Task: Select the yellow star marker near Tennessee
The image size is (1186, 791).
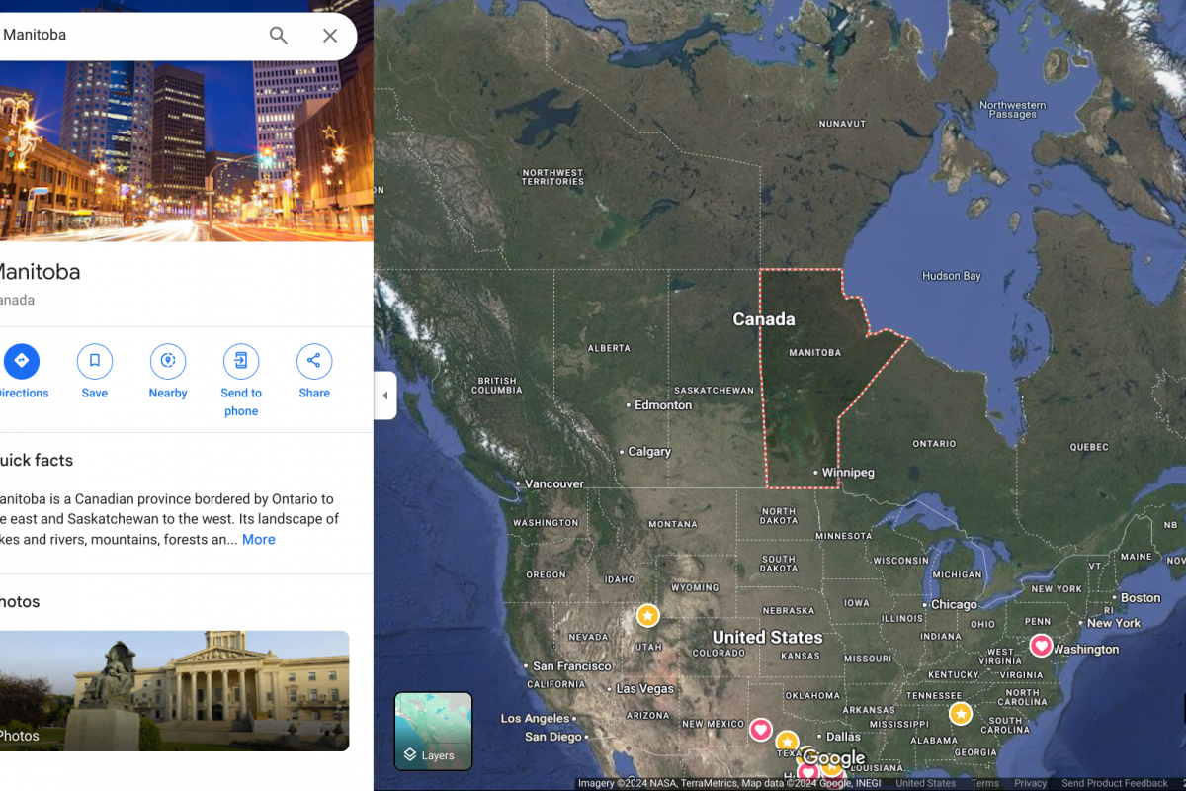Action: point(961,713)
